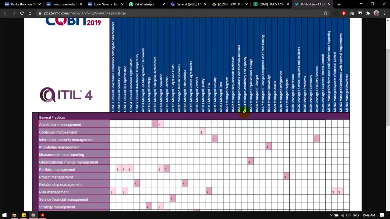Screen dimensions: 390x219
Task: Open File Explorer from the taskbar
Action: pos(14,215)
